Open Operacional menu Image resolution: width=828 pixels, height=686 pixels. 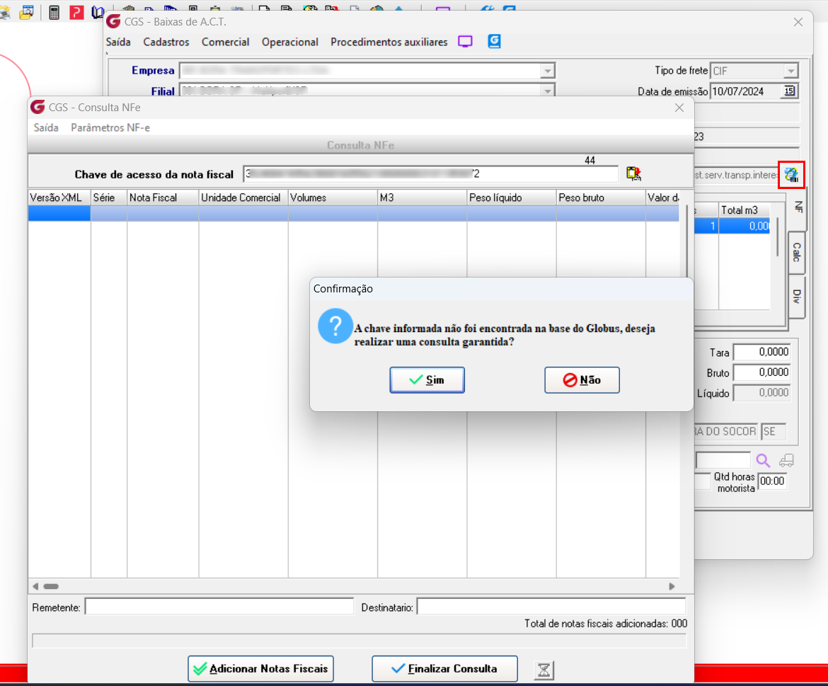click(290, 42)
